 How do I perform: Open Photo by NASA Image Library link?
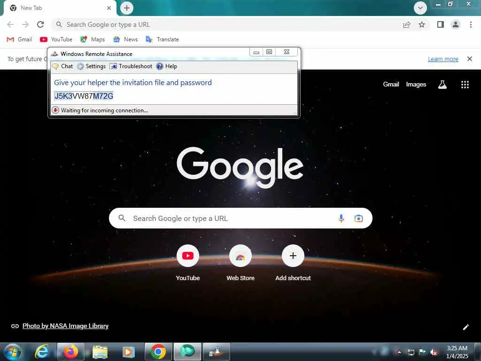pos(65,326)
